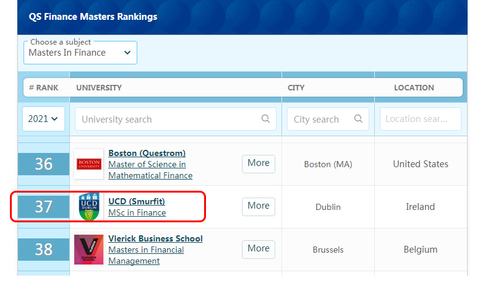Viewport: 480px width, 283px height.
Task: Click the University search input field
Action: coord(167,119)
